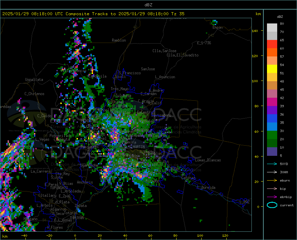Click the cyan 50YD arrow in legend

click(x=272, y=164)
